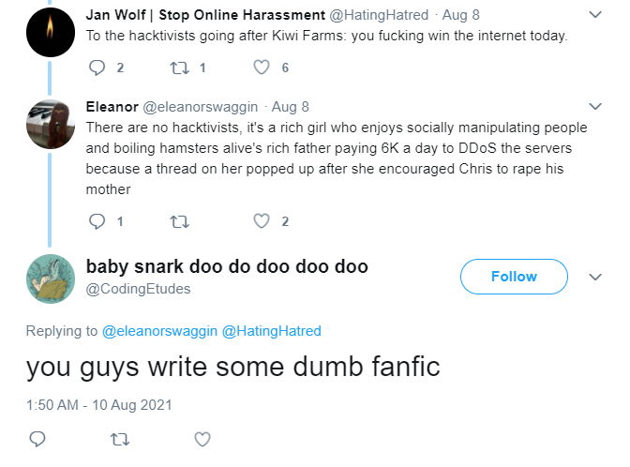Reply to the baby snark tweet
Screen dimensions: 630x467
[x=37, y=439]
